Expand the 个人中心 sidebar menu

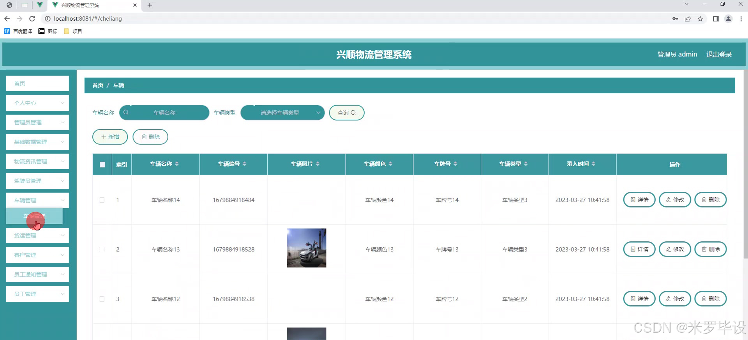pos(37,103)
